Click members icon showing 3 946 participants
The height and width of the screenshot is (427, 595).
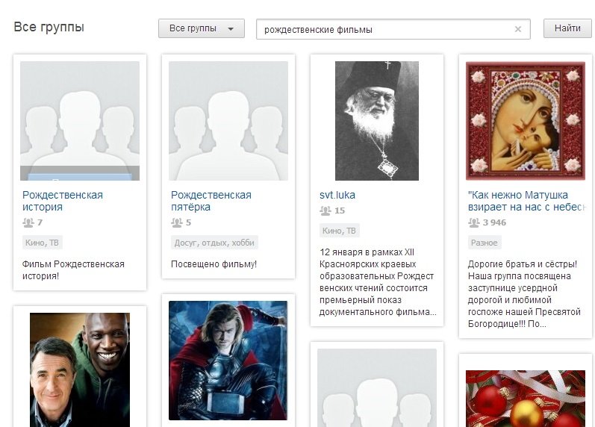click(x=474, y=222)
